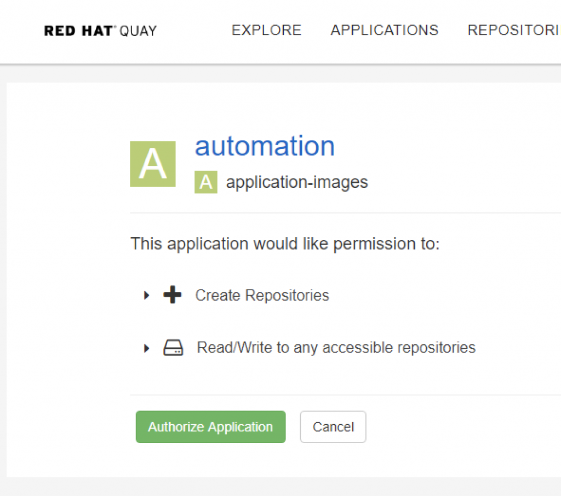561x496 pixels.
Task: Cancel the authorization request
Action: [x=333, y=426]
